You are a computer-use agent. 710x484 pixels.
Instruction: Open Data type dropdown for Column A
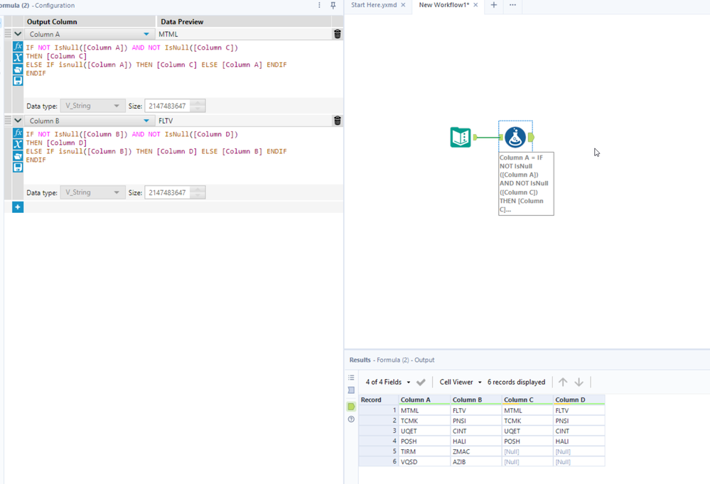(x=92, y=106)
